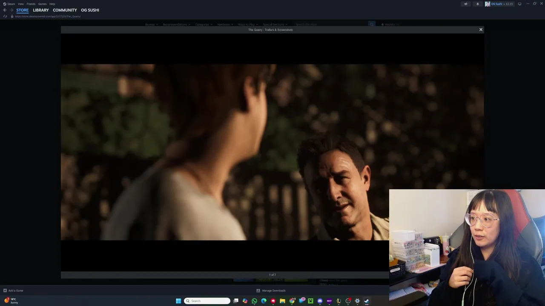Open the Games menu
Viewport: 545px width, 306px height.
tap(42, 4)
